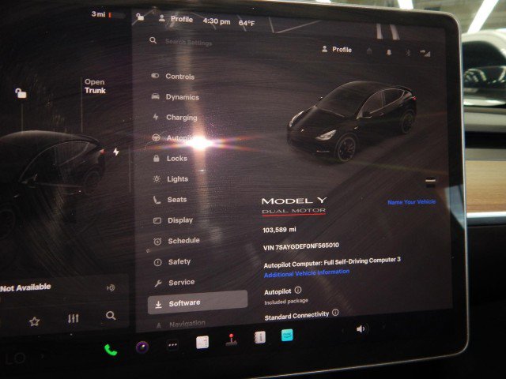Open Profile menu in settings header
Screen dimensions: 506x379
[337, 50]
